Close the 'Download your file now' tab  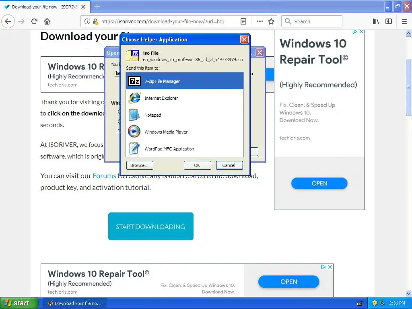point(83,7)
